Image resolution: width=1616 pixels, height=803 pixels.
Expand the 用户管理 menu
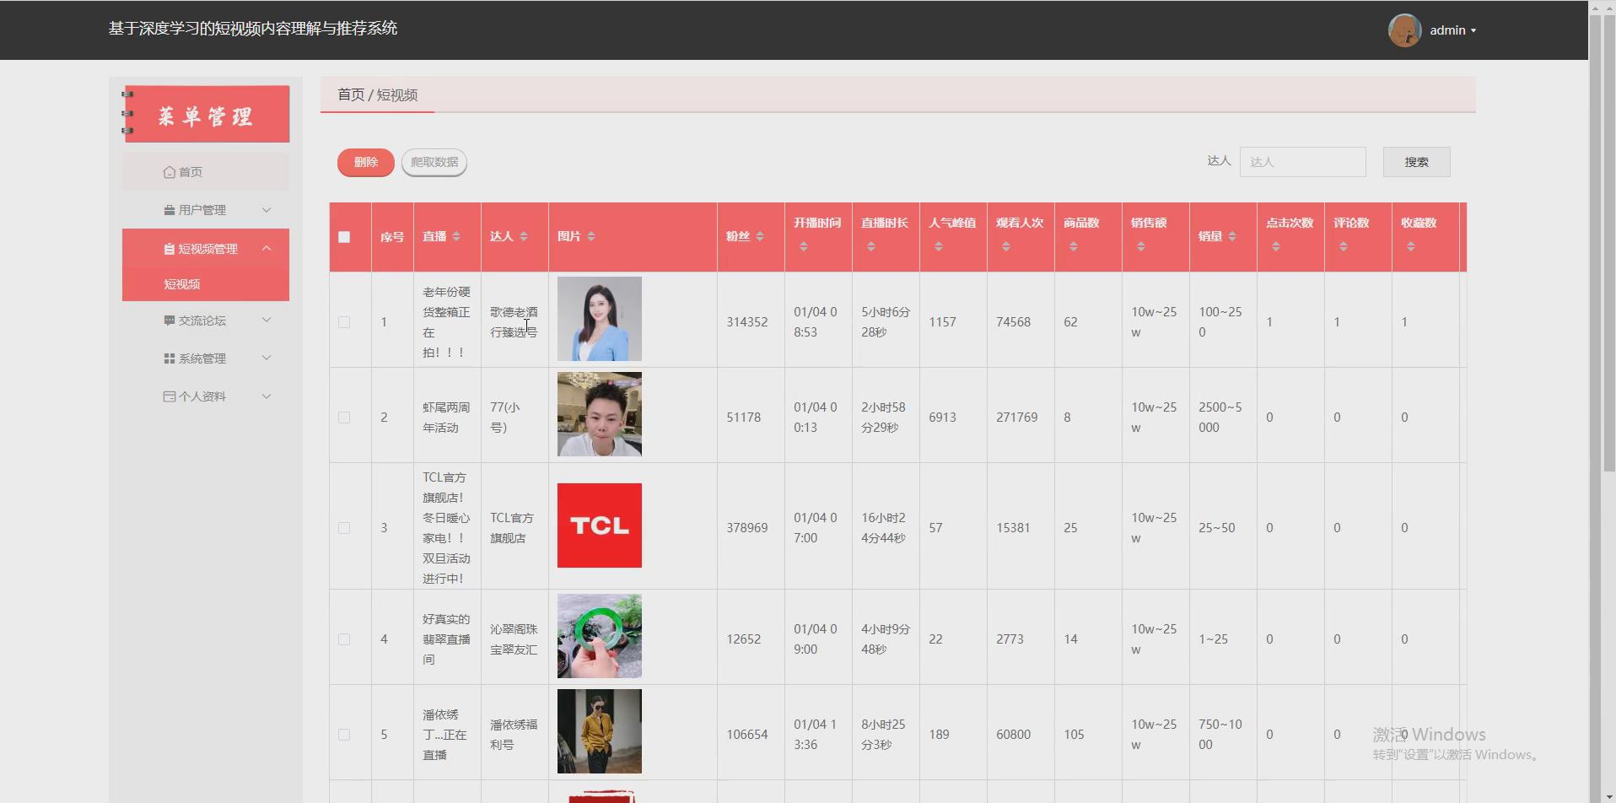267,210
